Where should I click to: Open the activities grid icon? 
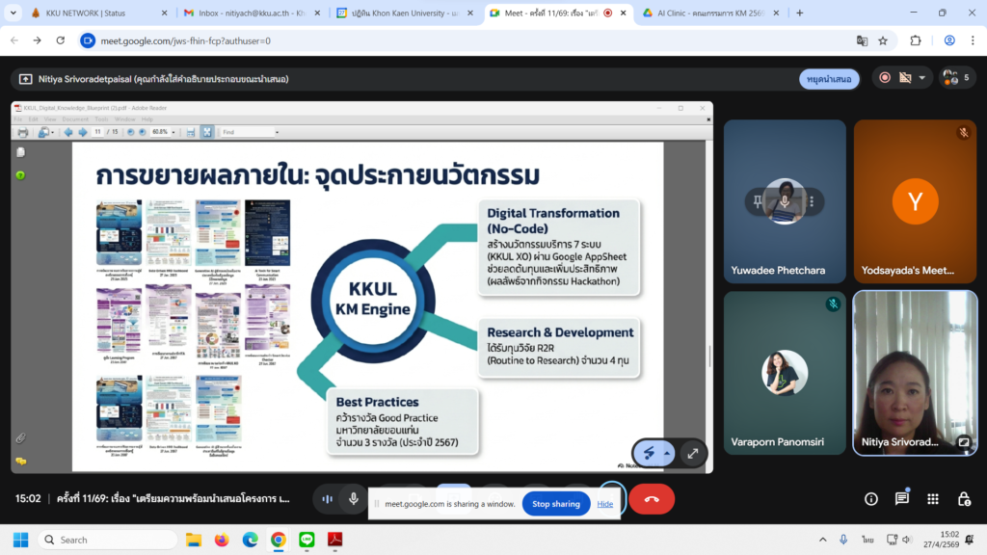(x=933, y=499)
